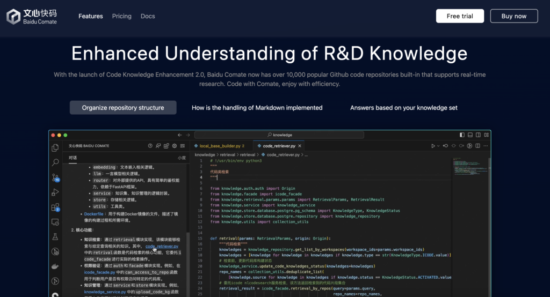The image size is (550, 297).
Task: Open Comate settings gear icon
Action: 175,146
